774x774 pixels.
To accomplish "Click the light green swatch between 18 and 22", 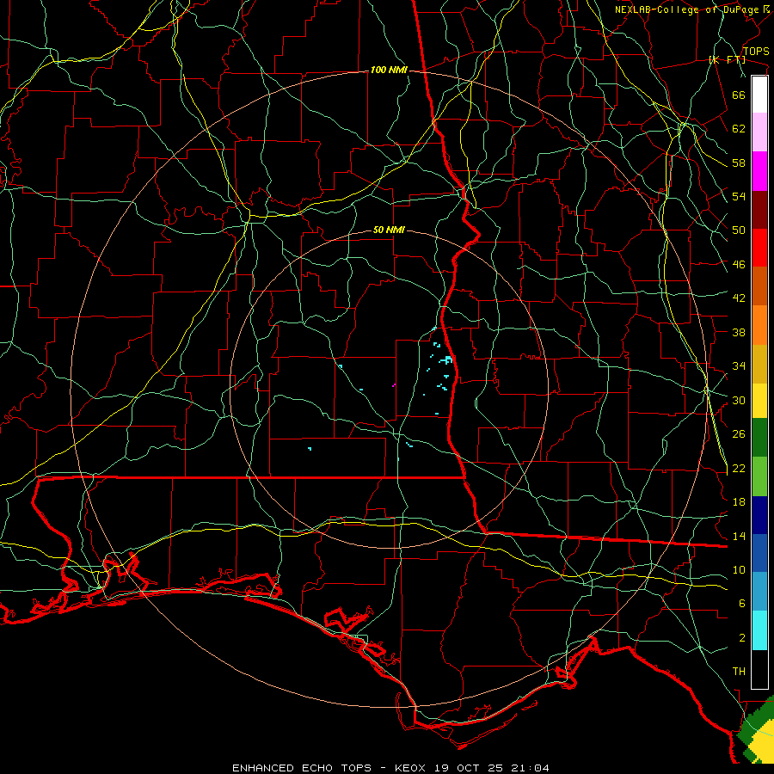I will 759,476.
